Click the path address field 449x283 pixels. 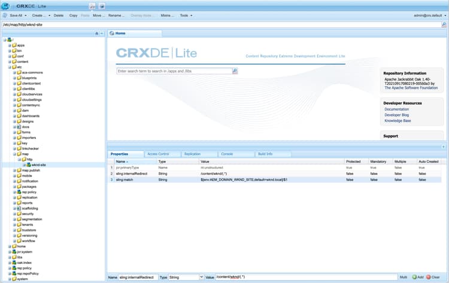220,25
